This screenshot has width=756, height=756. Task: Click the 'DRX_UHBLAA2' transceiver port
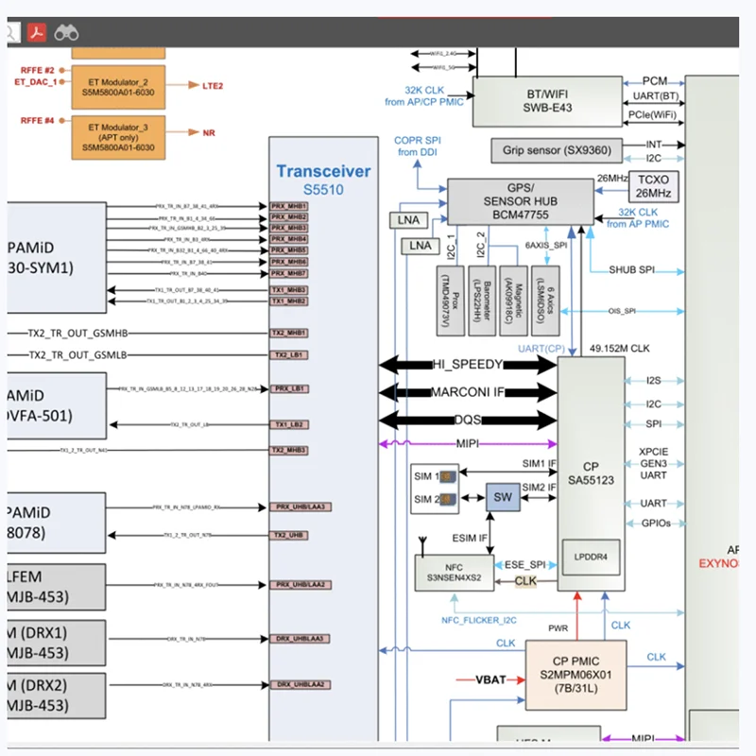[301, 684]
